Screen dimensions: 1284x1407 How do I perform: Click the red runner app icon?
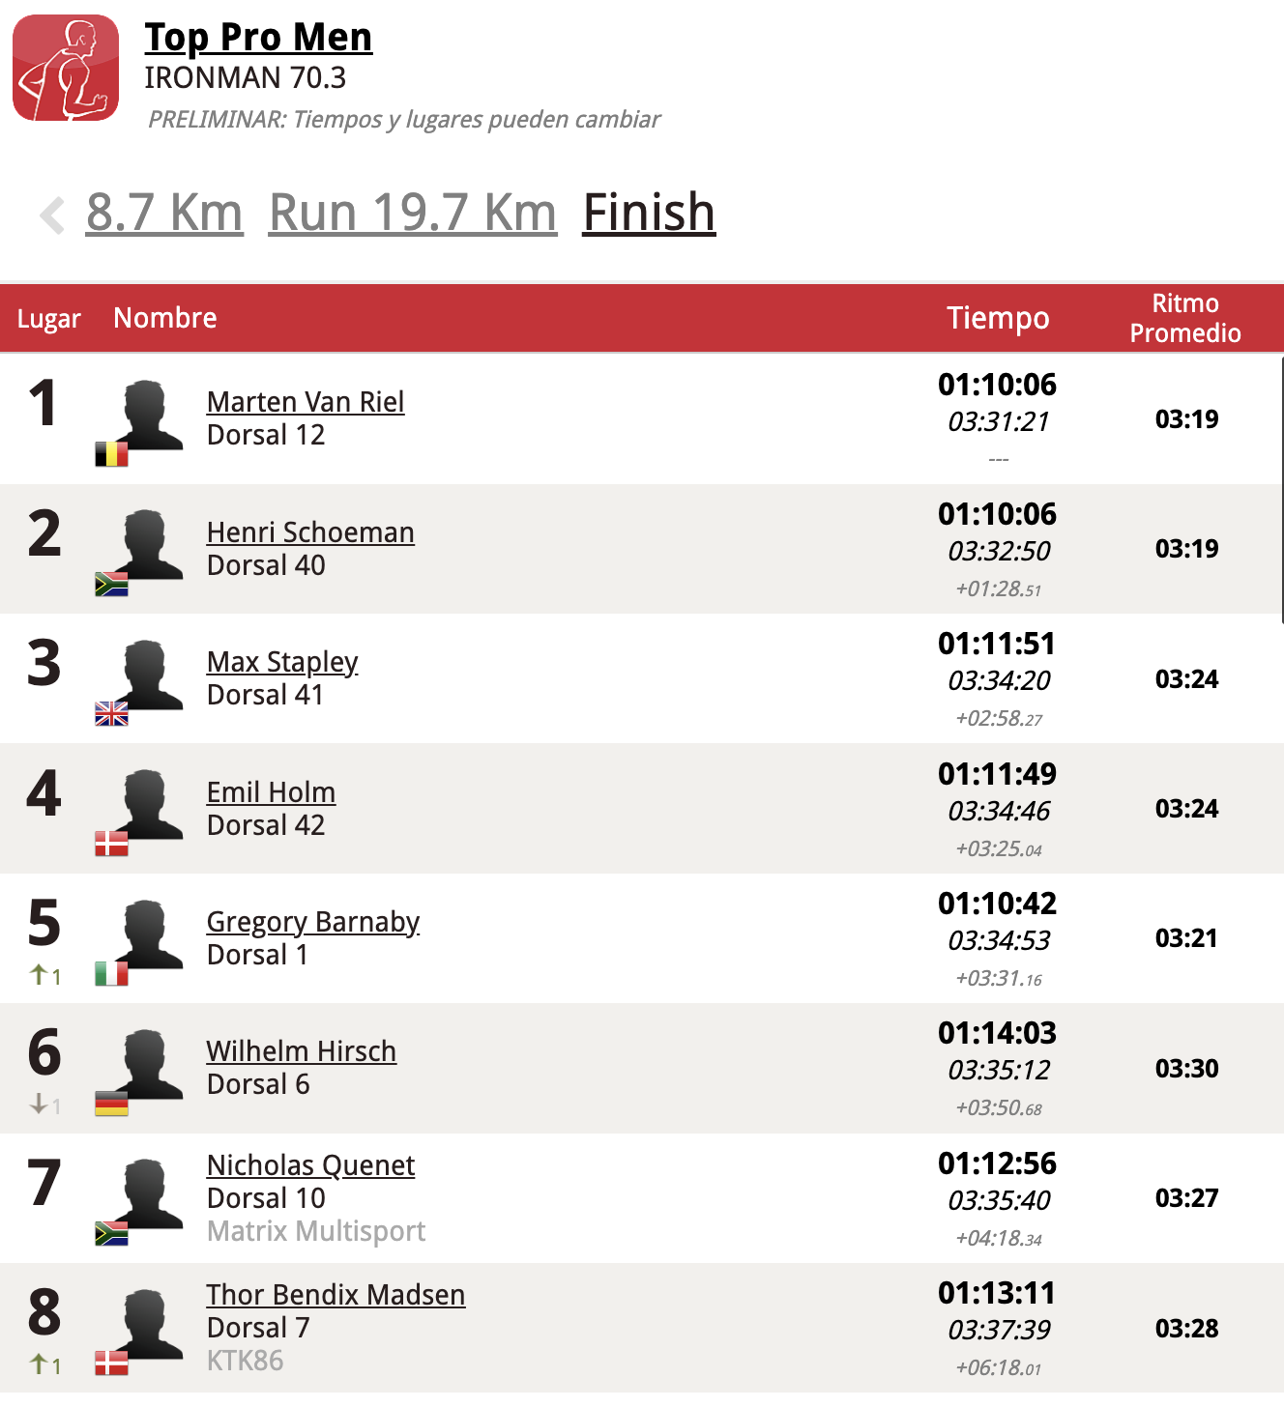pyautogui.click(x=66, y=68)
